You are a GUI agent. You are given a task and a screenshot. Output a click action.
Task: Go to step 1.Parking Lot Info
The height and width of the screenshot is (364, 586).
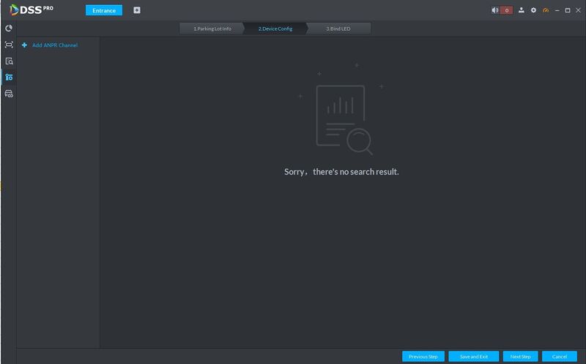212,29
